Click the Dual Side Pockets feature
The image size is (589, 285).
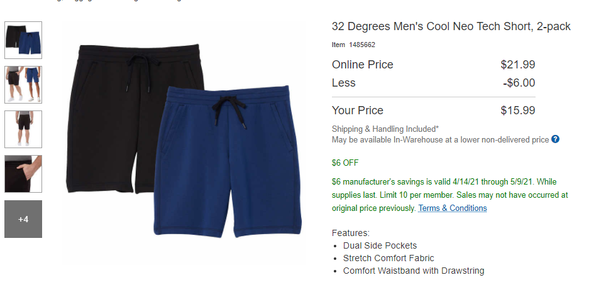pyautogui.click(x=380, y=245)
